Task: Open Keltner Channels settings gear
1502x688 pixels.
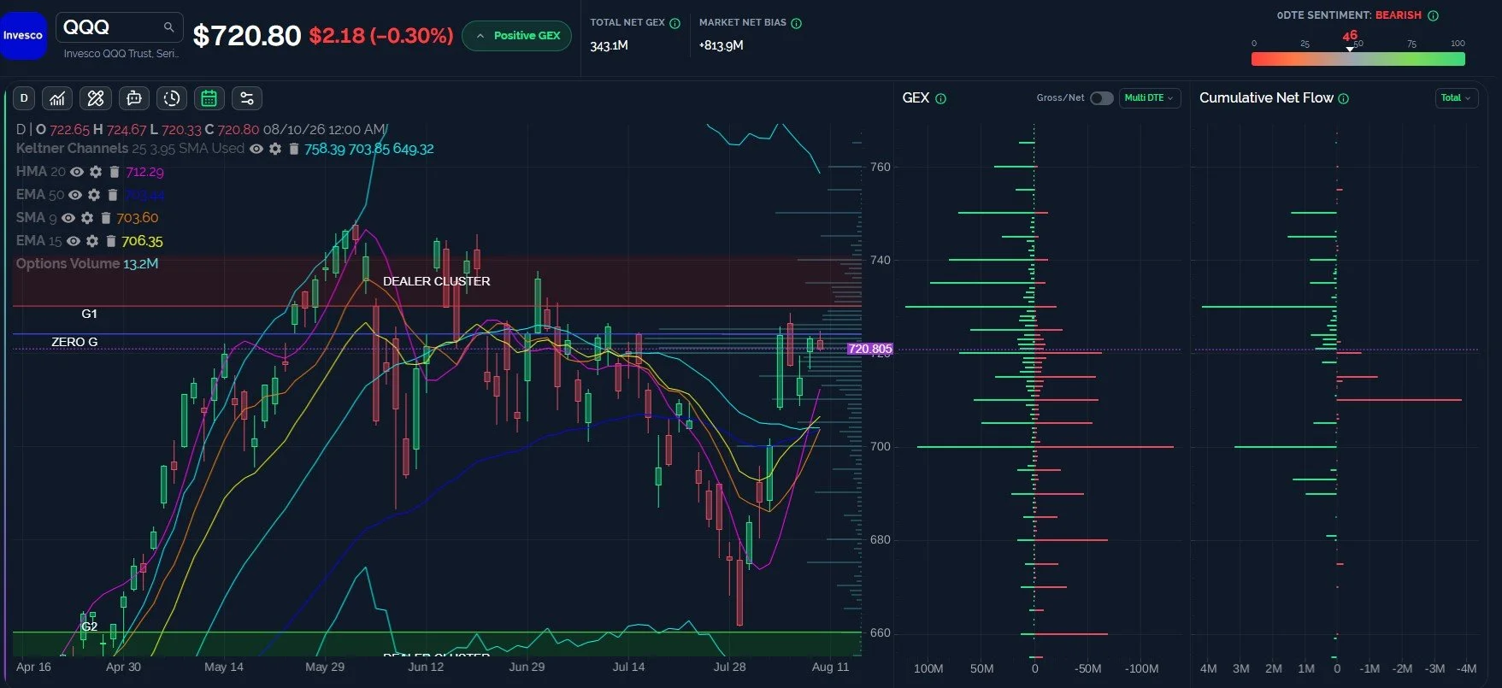Action: click(x=275, y=149)
